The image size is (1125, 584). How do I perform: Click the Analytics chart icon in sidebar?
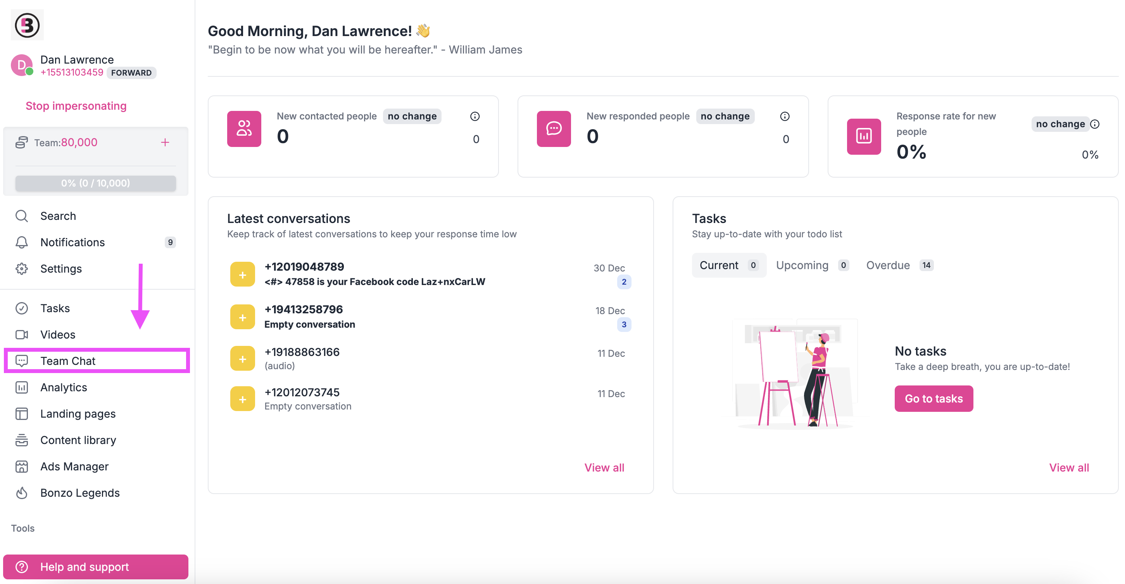(x=21, y=387)
